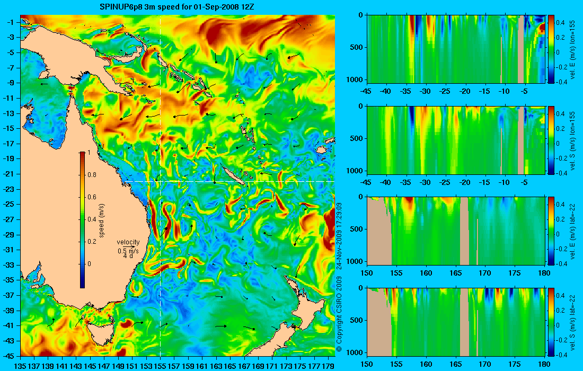Viewport: 583px width, 371px height.
Task: Click the "vel. S (m/s) lat=-22" label
Action: coord(572,322)
